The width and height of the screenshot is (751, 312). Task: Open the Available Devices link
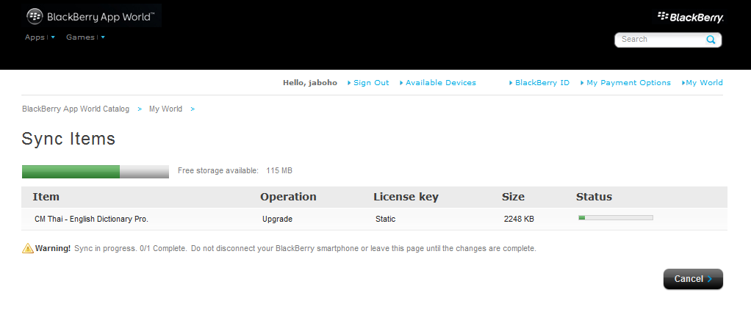click(438, 83)
